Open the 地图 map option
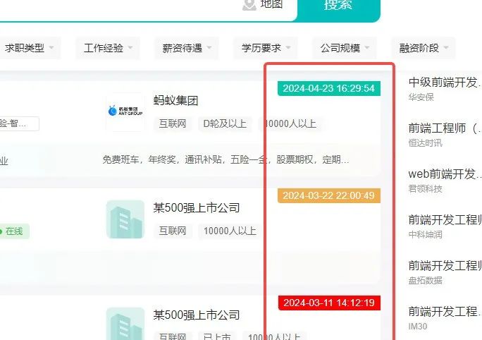This screenshot has height=340, width=482. tap(263, 4)
